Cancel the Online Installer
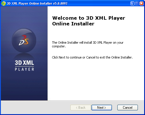Viewport: 145px width, 115px height. pos(128,108)
